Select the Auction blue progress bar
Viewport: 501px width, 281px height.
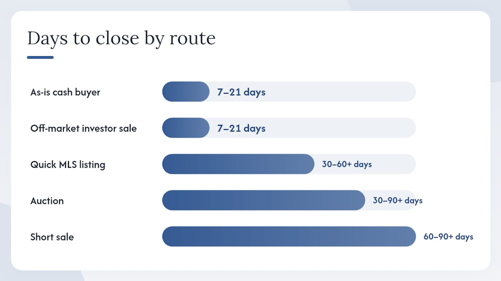pos(264,200)
